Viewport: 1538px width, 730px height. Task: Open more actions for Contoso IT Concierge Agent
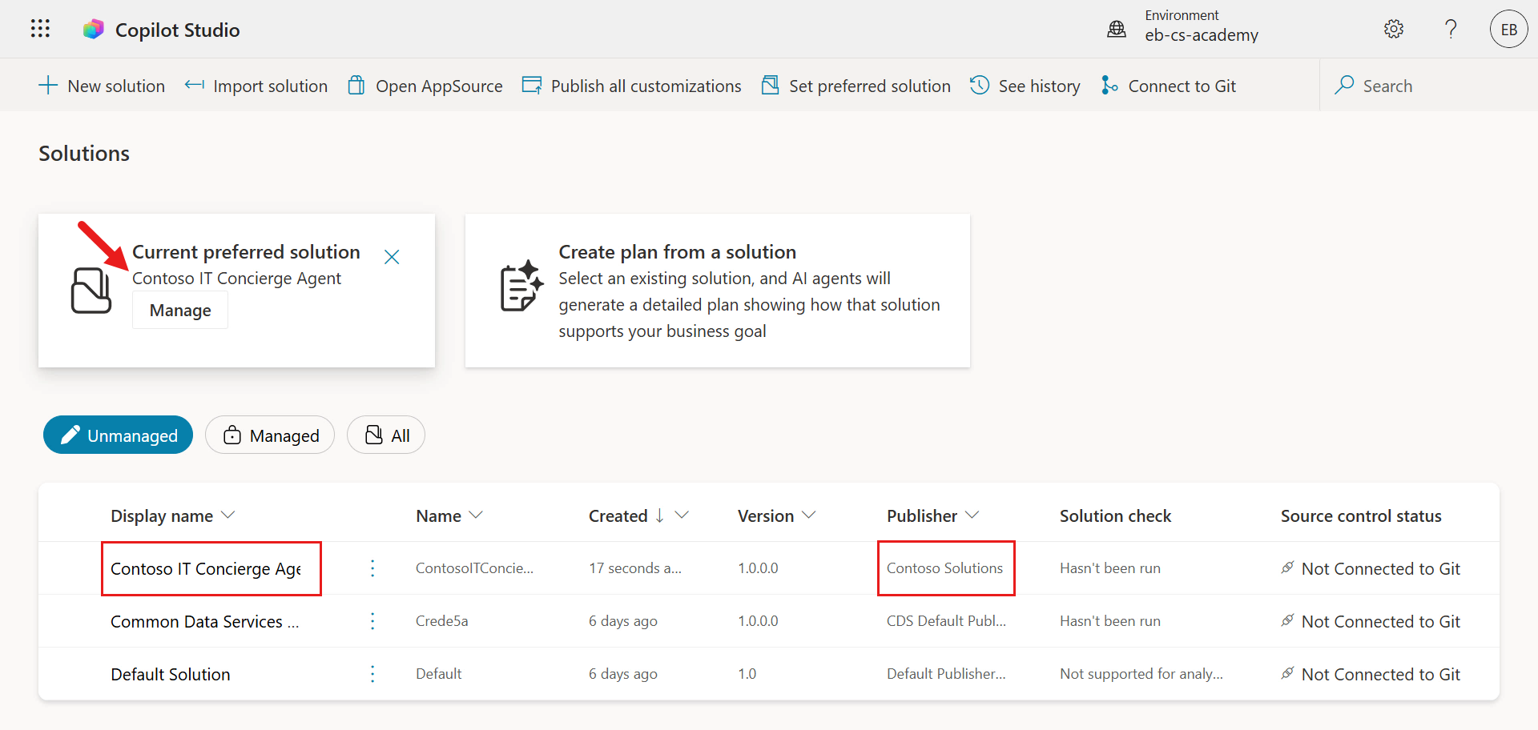pos(372,568)
